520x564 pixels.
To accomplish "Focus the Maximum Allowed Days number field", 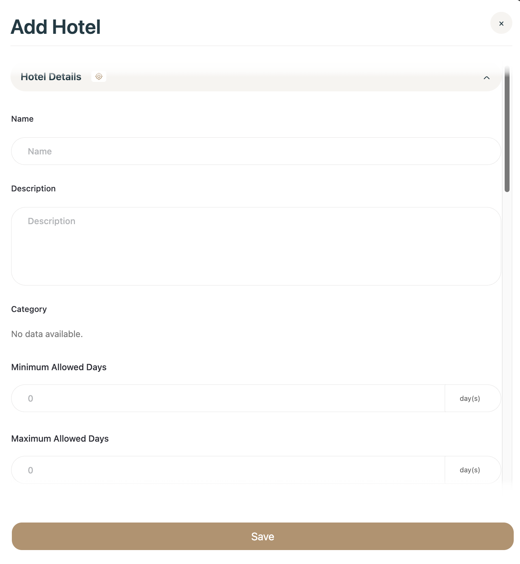I will pos(228,470).
